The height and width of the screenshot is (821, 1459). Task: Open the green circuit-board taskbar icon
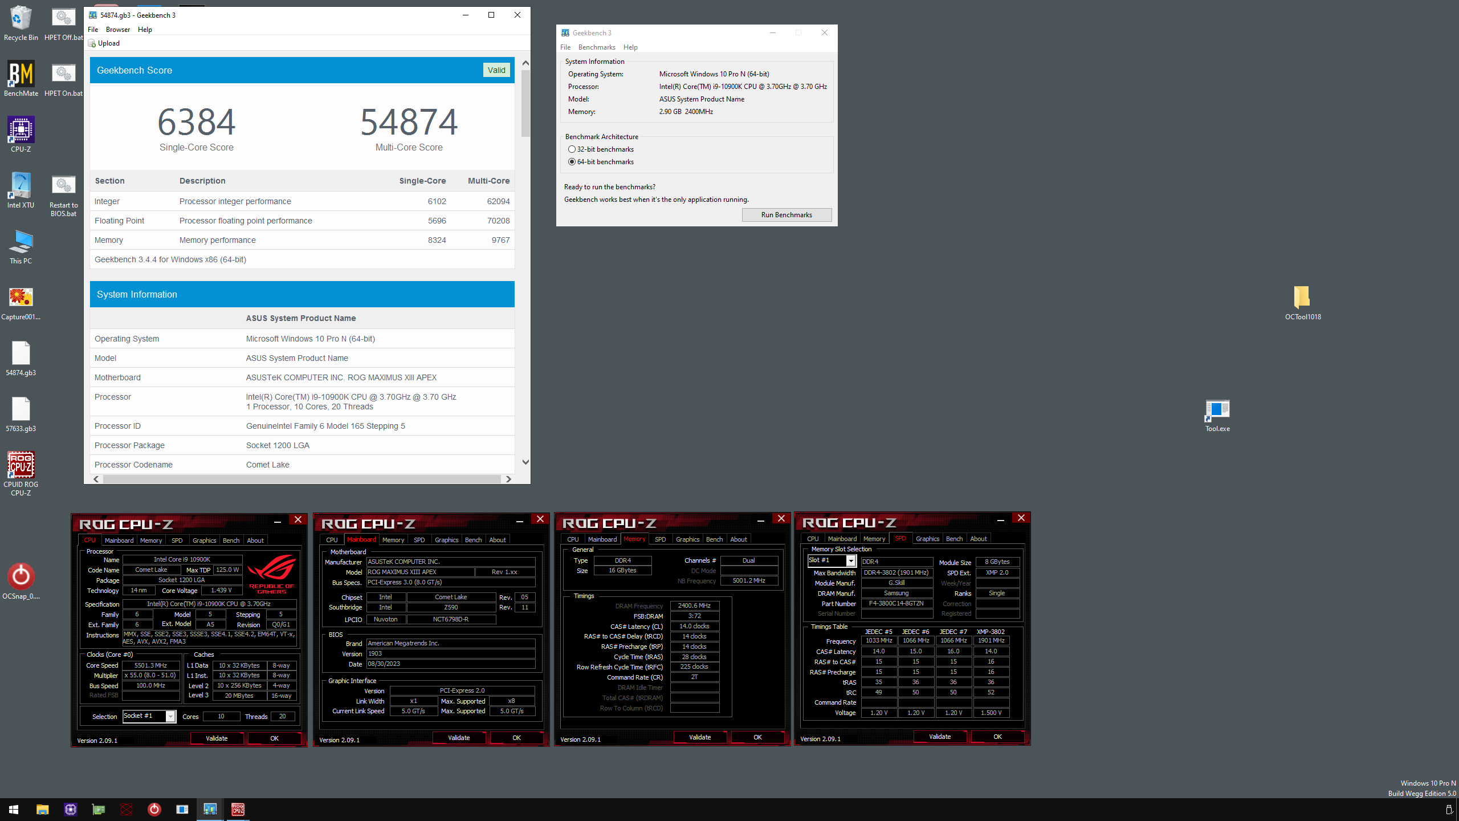coord(98,809)
